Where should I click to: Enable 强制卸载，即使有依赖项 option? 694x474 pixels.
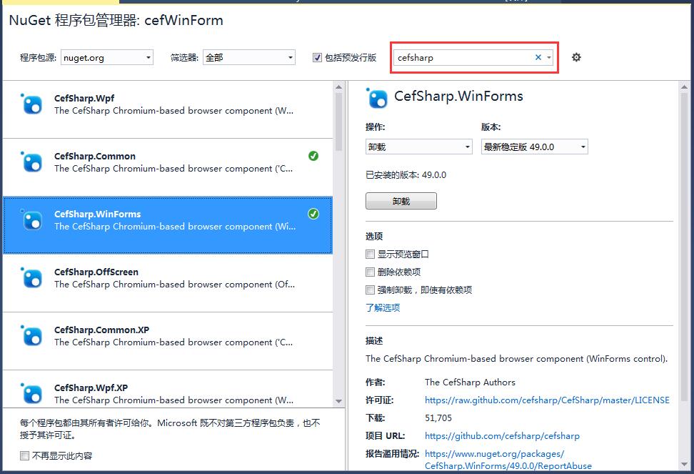click(x=370, y=290)
